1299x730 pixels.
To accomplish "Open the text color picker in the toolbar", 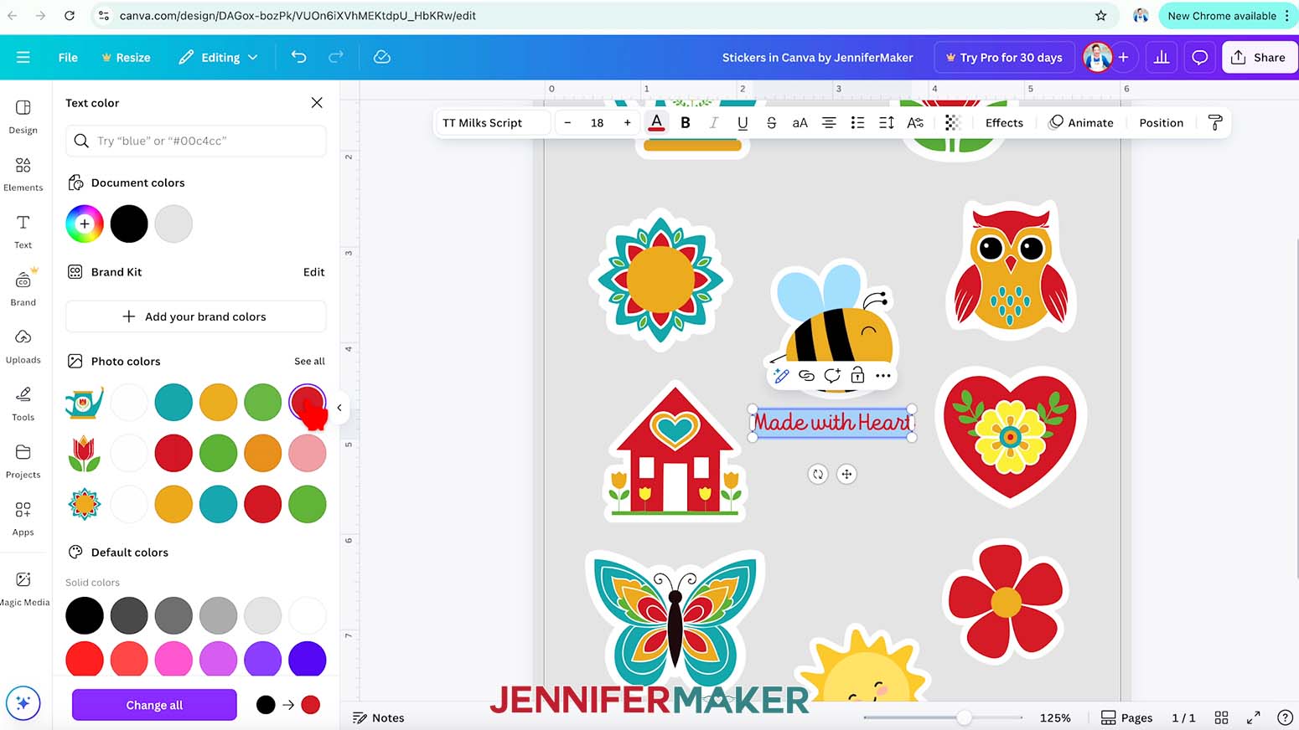I will [656, 122].
